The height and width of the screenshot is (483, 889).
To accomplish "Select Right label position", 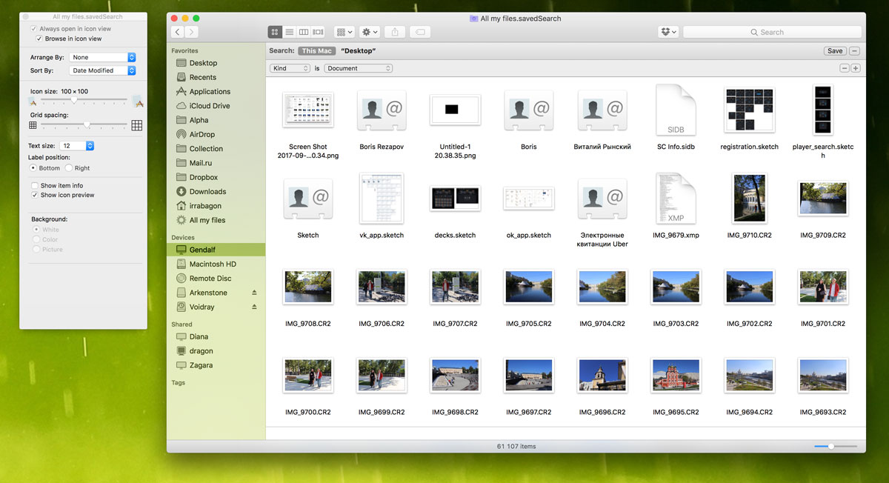I will 69,168.
